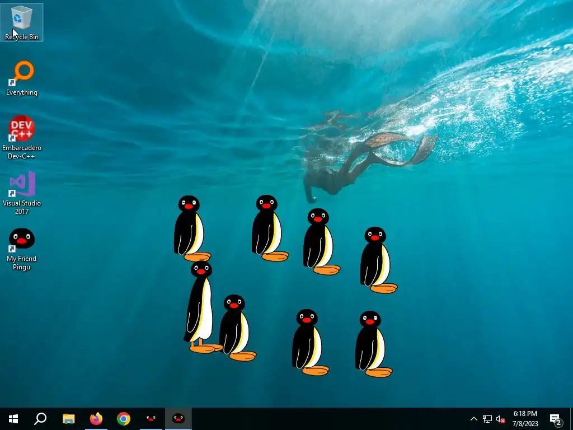Open the Action Center notifications icon

pyautogui.click(x=556, y=419)
